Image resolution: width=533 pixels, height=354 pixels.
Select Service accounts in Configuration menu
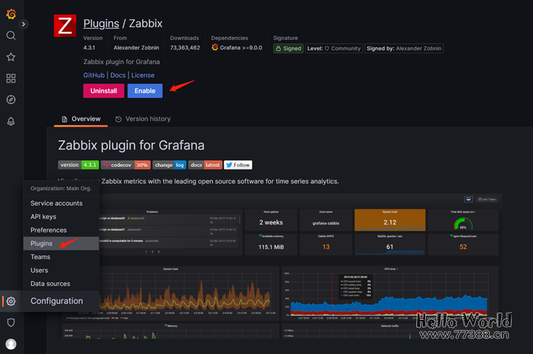point(61,203)
